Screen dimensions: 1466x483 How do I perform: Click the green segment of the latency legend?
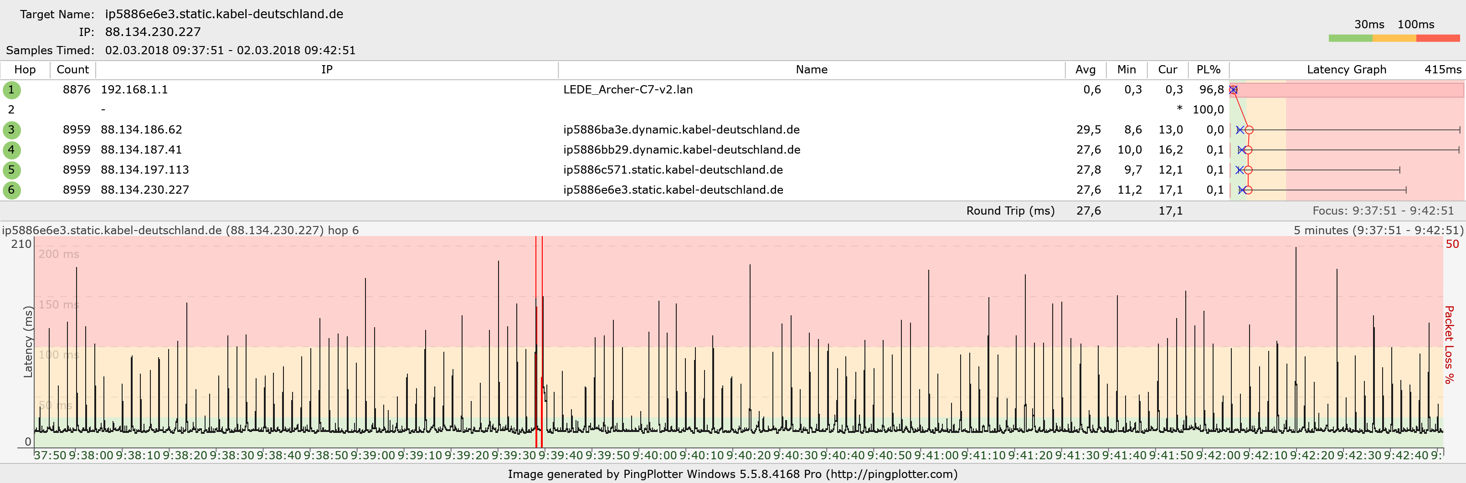coord(1350,38)
